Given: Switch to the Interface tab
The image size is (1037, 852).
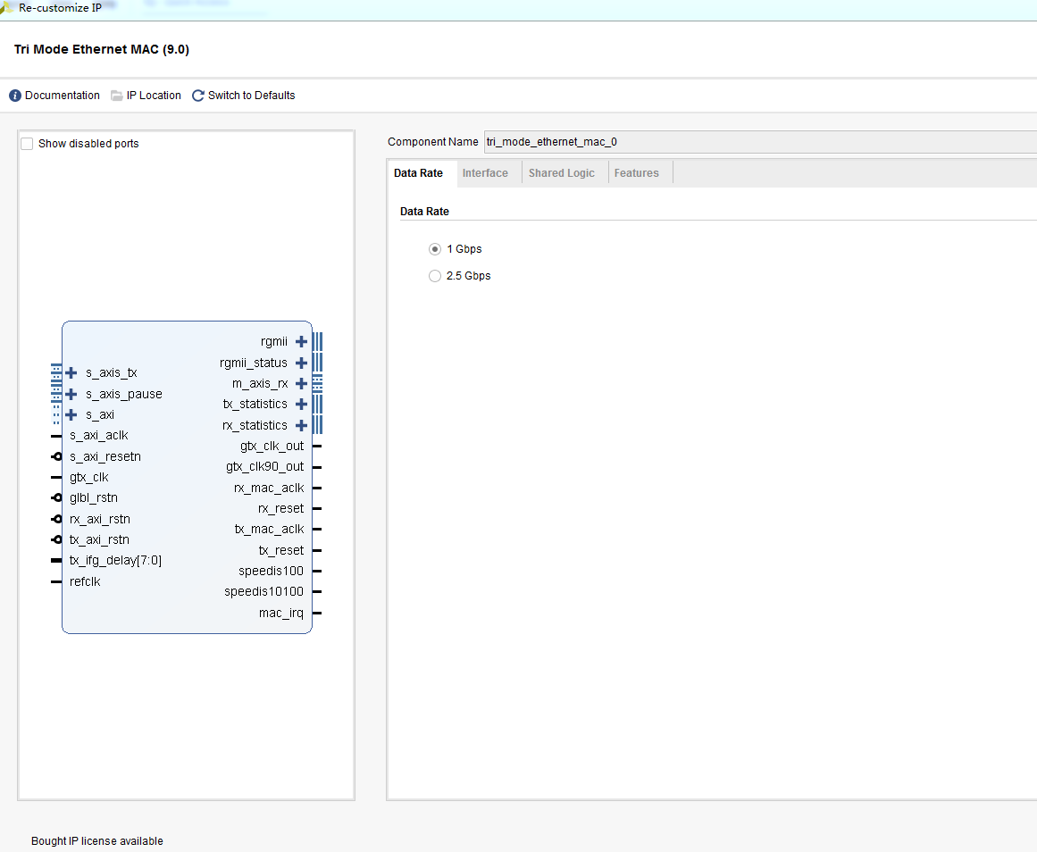Looking at the screenshot, I should (485, 173).
